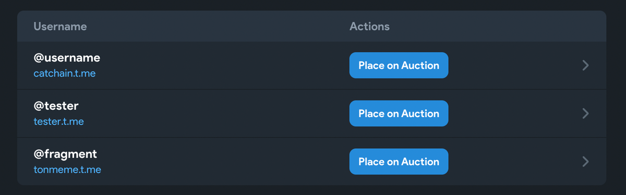Screen dimensions: 626x195
Task: Place @username on auction
Action: 399,65
